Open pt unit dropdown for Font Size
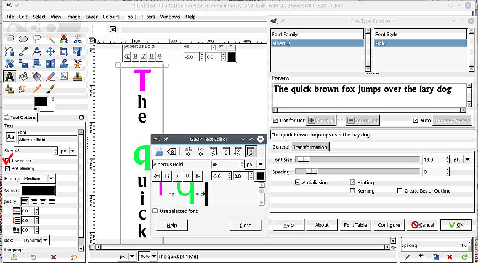Image resolution: width=478 pixels, height=263 pixels. 461,160
